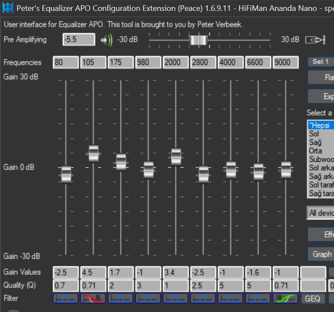This screenshot has width=334, height=312.
Task: Click the GEQ filter button
Action: (x=313, y=298)
